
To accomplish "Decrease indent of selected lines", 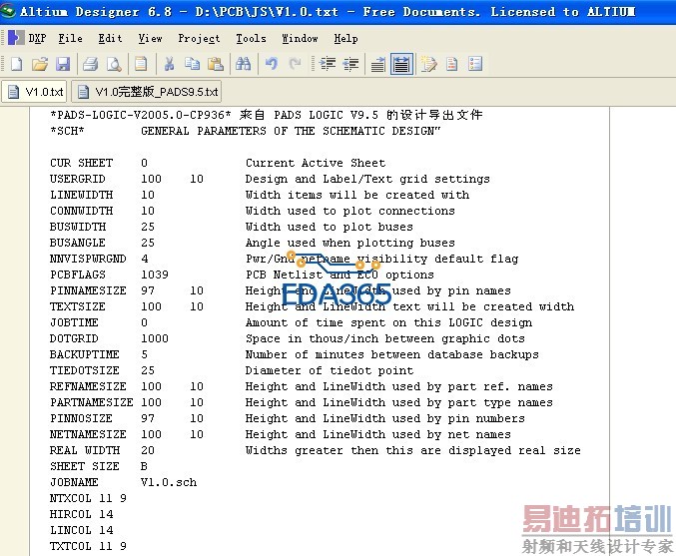I will 350,64.
